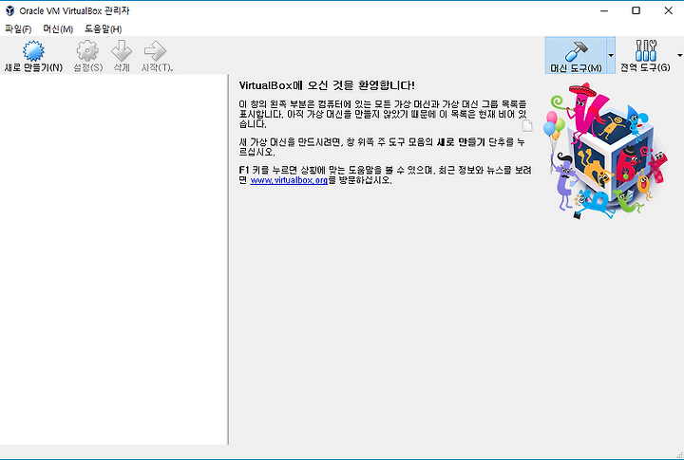
Task: Click the 삭제 delete arrow icon
Action: coord(122,51)
